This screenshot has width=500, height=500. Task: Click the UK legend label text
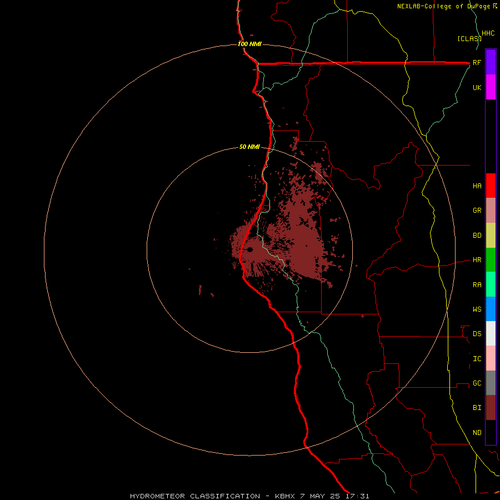(x=477, y=88)
